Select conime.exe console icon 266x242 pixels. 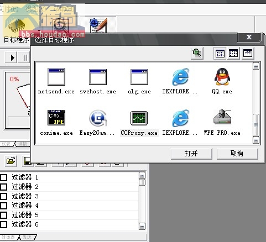[56, 118]
